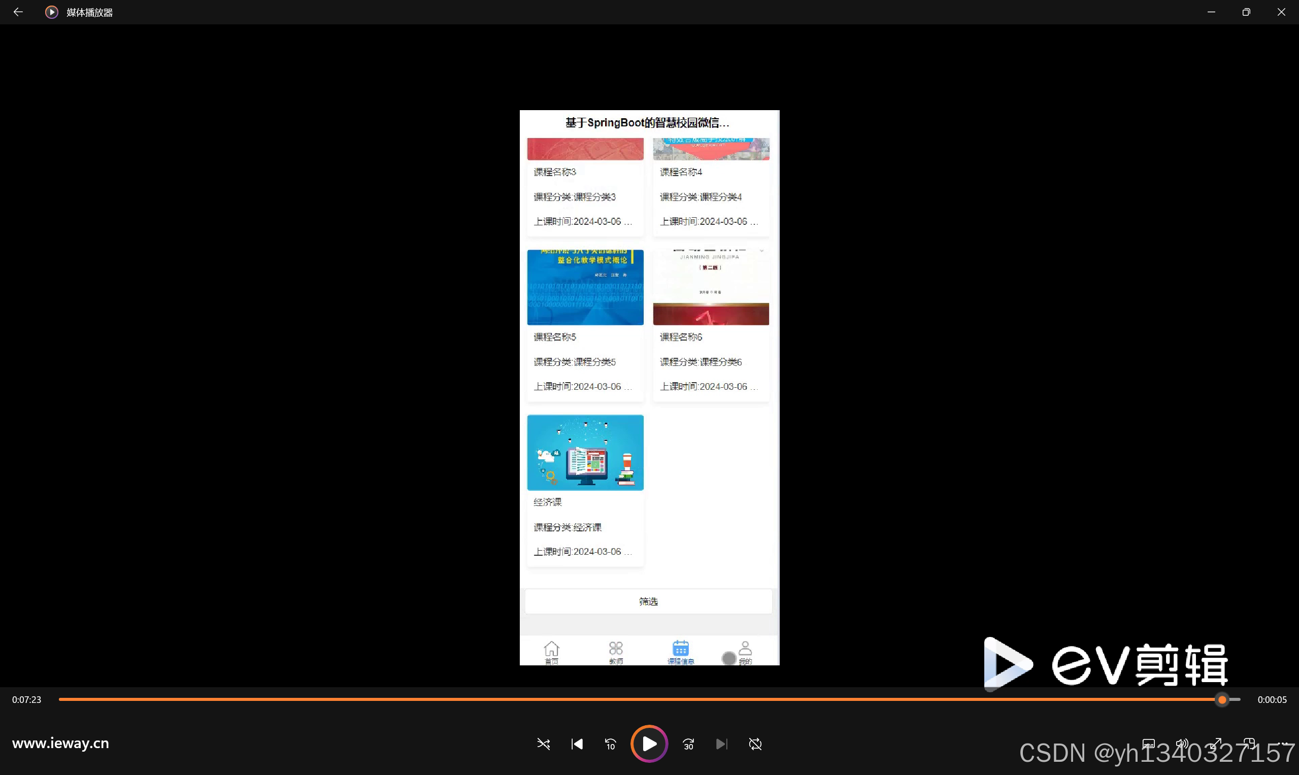This screenshot has width=1299, height=775.
Task: Click the seek bar thumb
Action: (x=1222, y=699)
